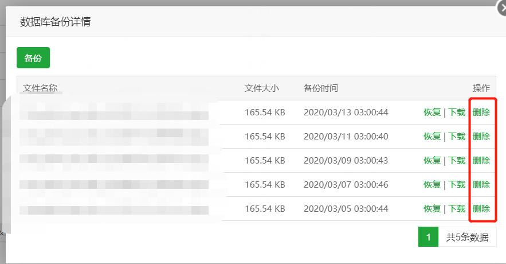The width and height of the screenshot is (506, 264).
Task: Delete the 2020/03/11 backup
Action: (x=481, y=137)
